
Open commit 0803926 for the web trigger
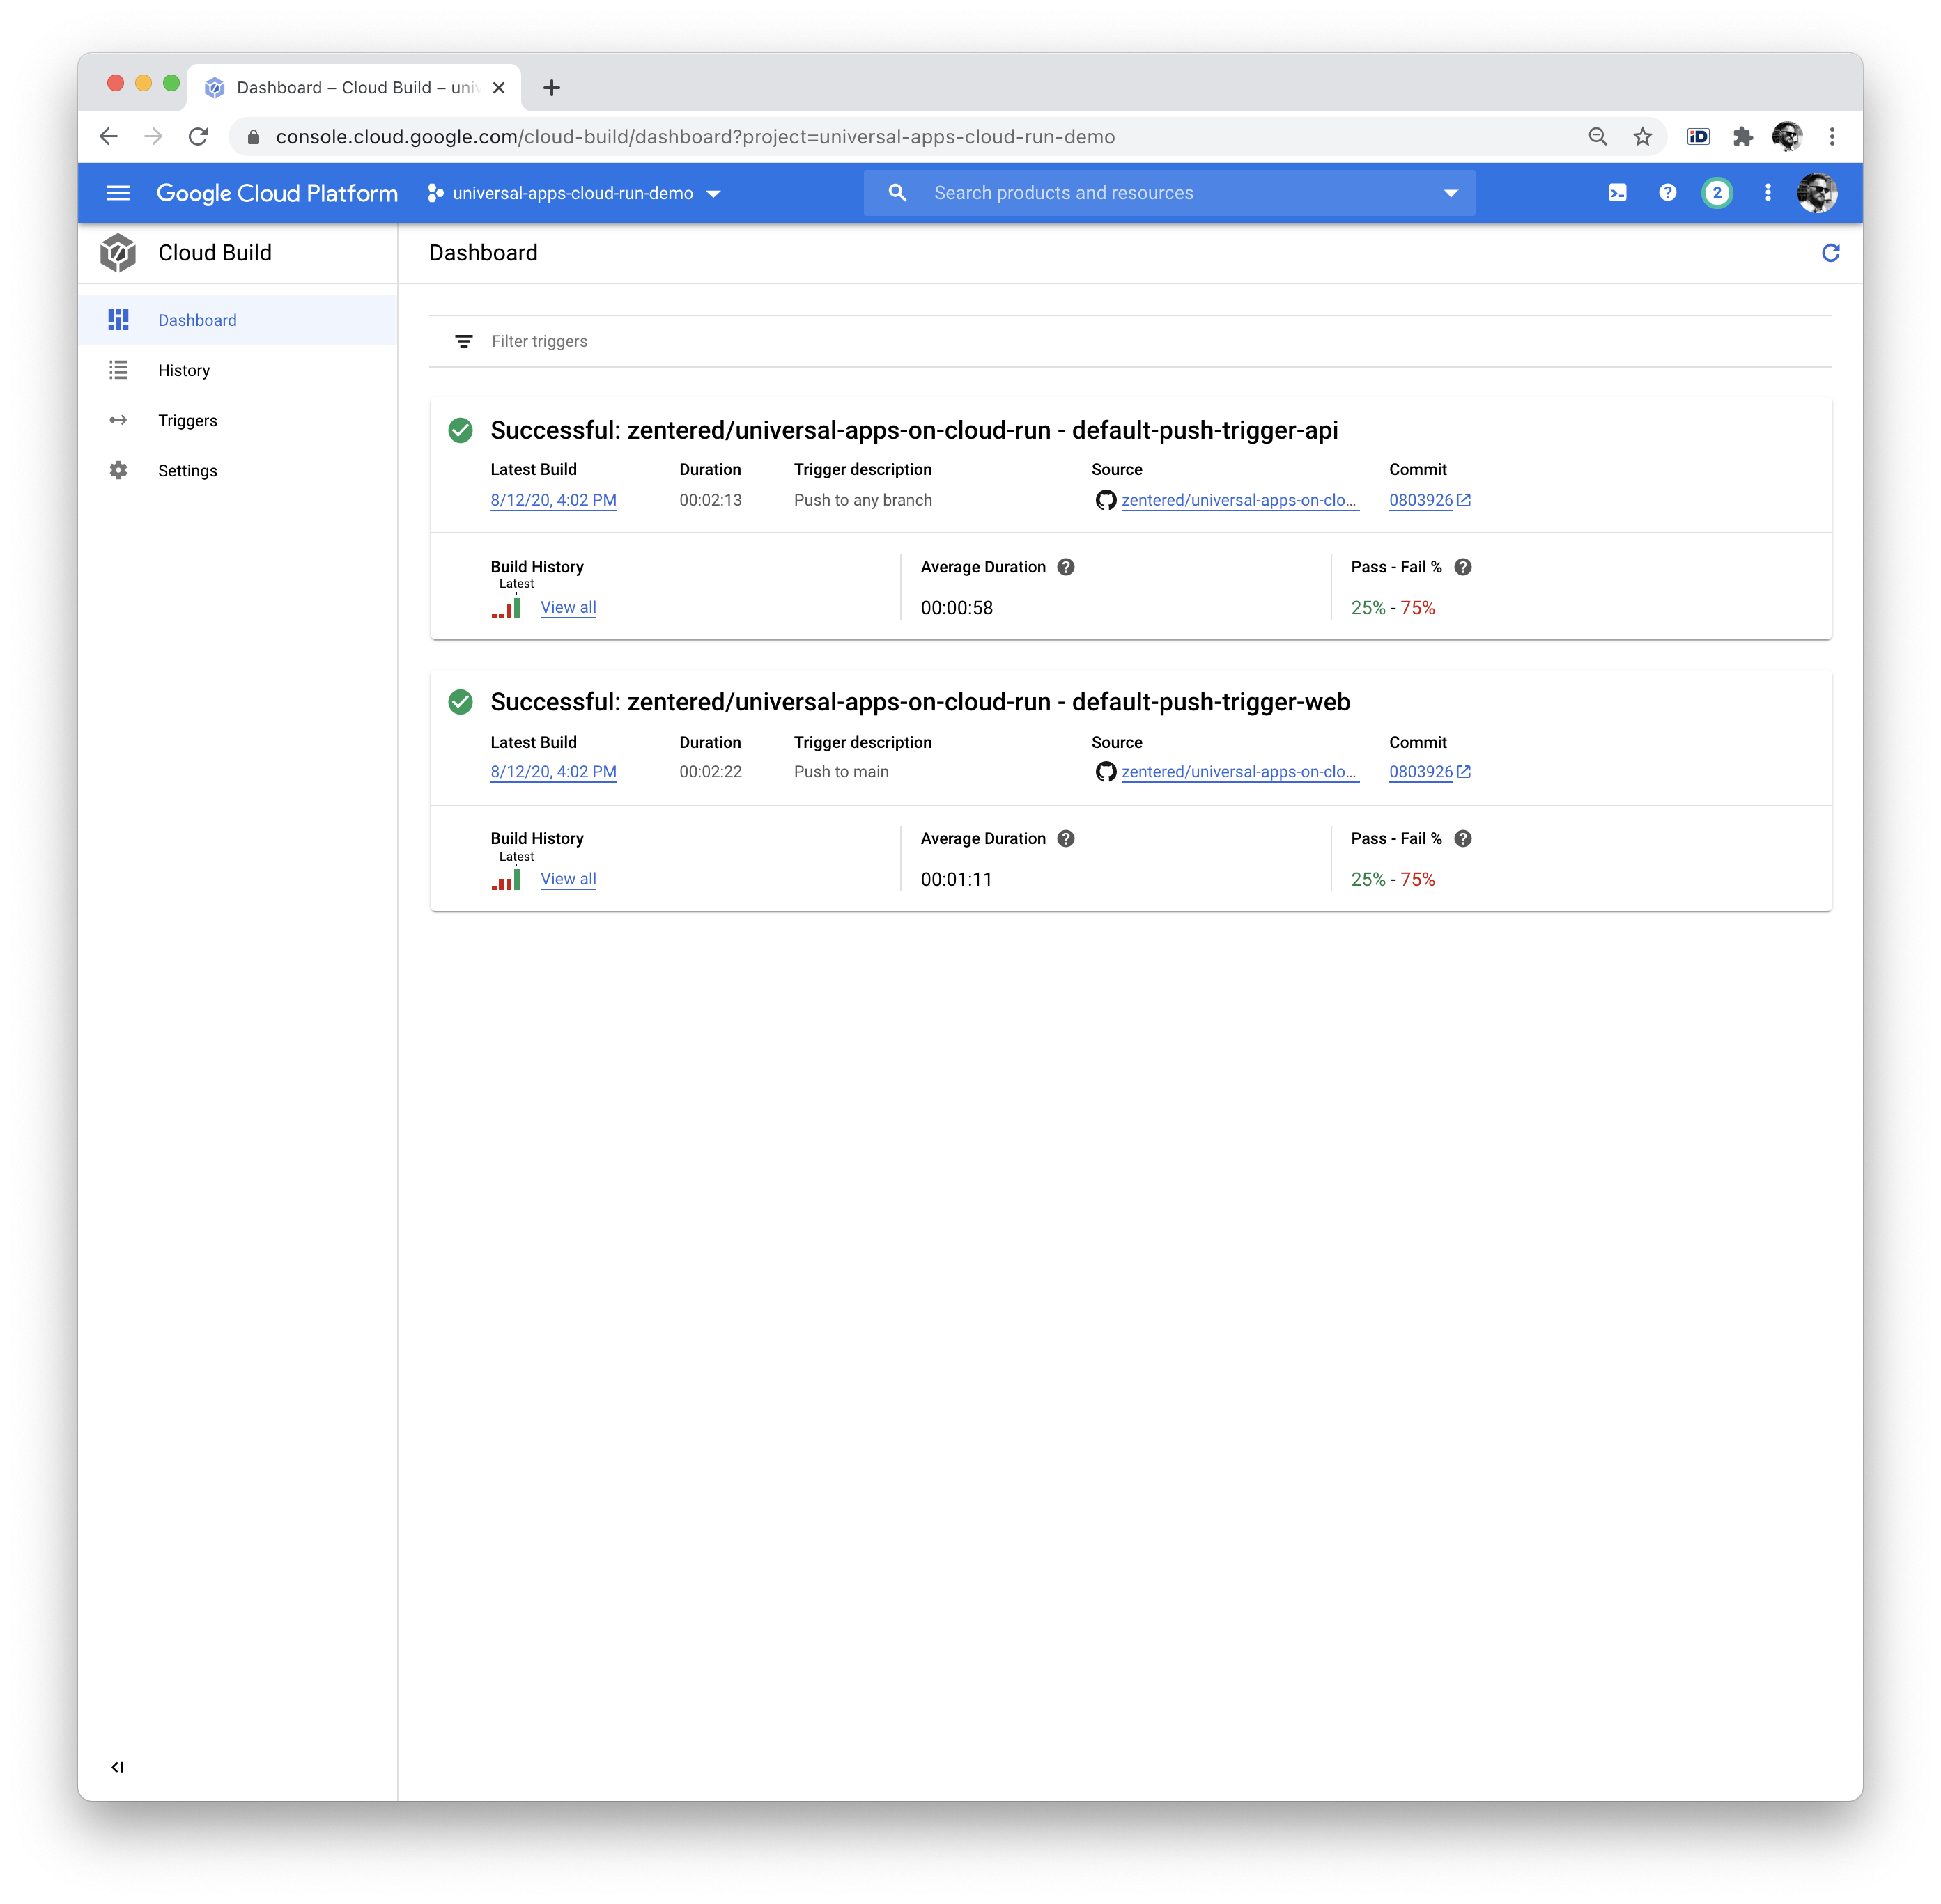point(1421,771)
